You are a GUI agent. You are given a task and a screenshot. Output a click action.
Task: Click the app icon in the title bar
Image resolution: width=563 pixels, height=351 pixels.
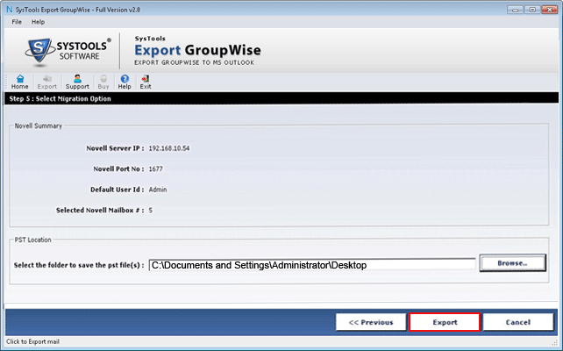(7, 7)
